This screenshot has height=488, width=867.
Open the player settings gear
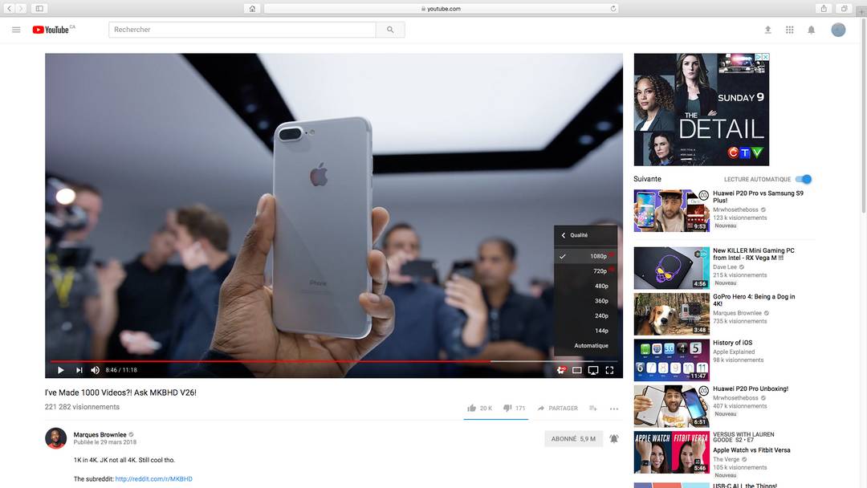(x=560, y=370)
